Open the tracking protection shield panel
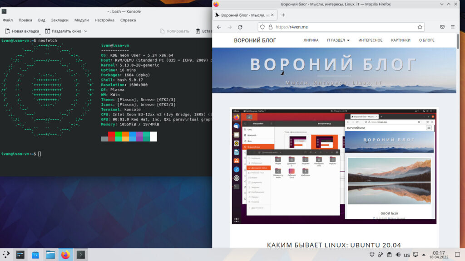 click(x=262, y=27)
